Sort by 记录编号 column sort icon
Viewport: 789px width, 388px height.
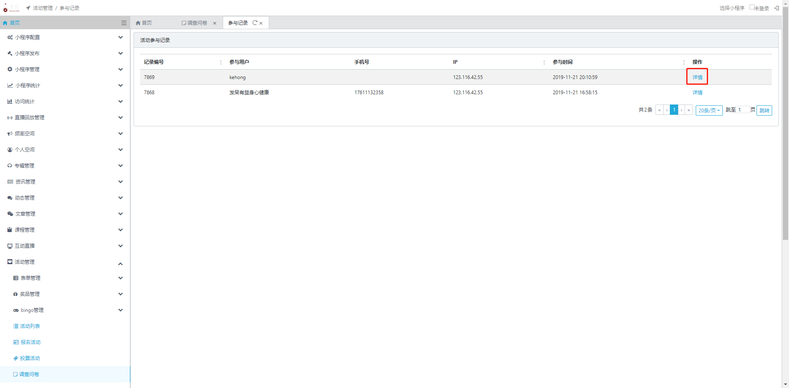tap(221, 63)
